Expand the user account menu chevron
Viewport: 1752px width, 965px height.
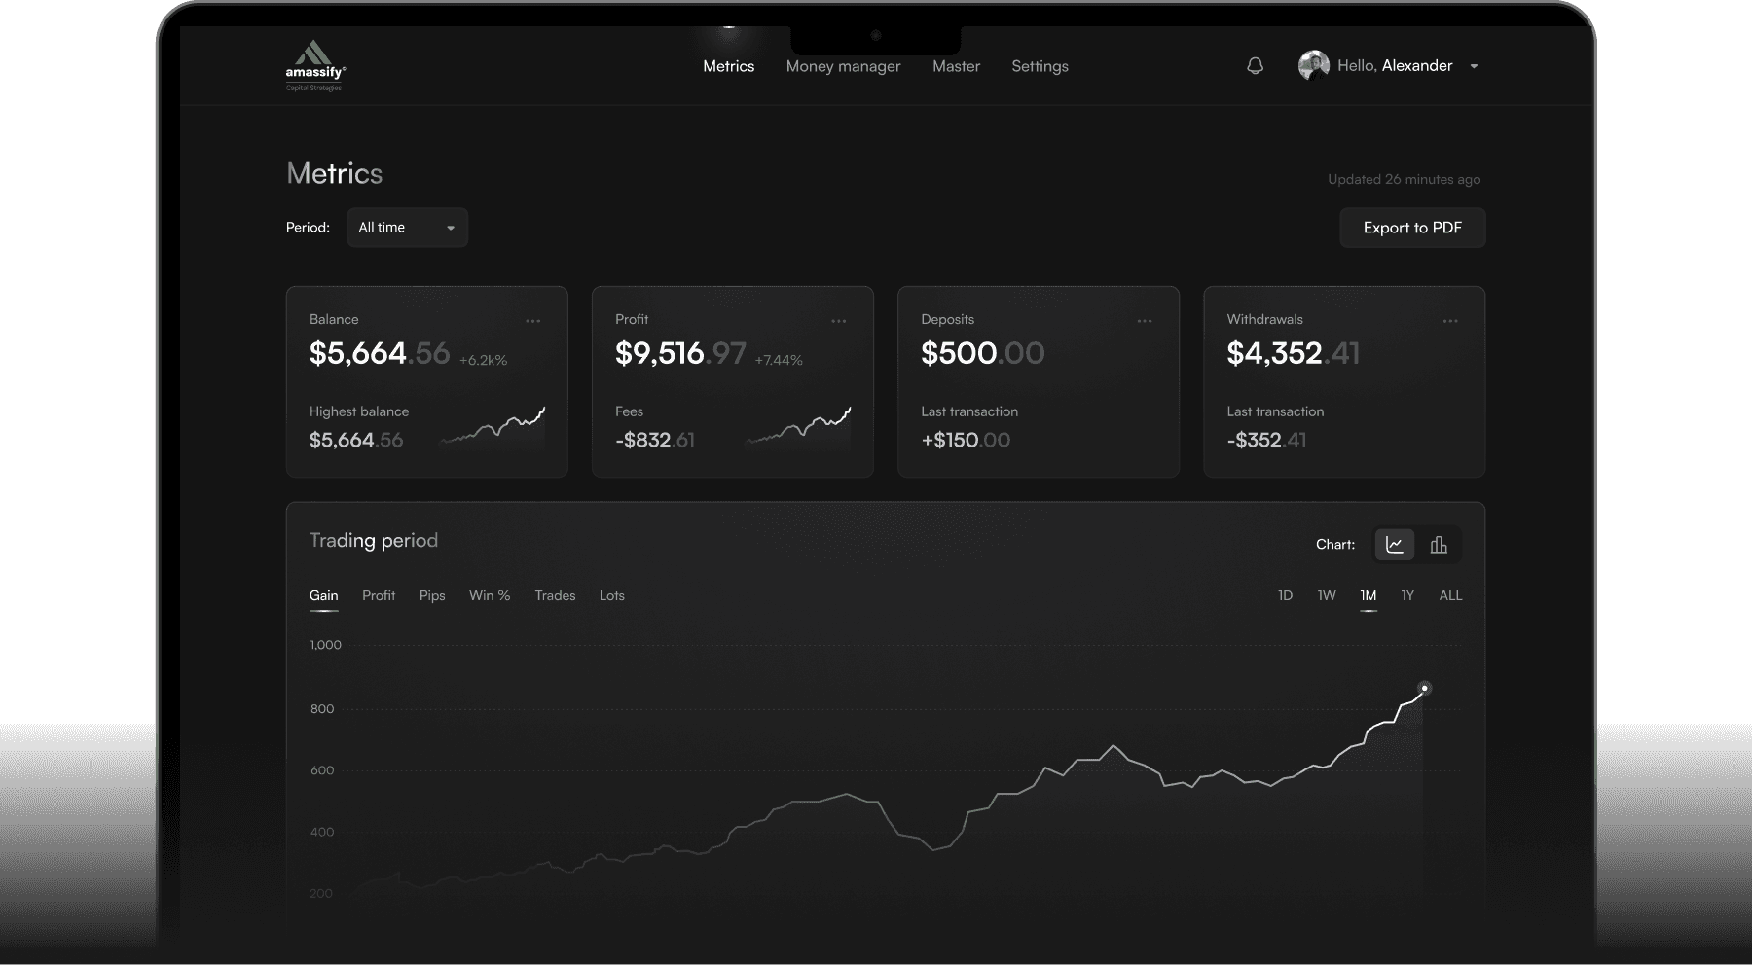point(1475,66)
